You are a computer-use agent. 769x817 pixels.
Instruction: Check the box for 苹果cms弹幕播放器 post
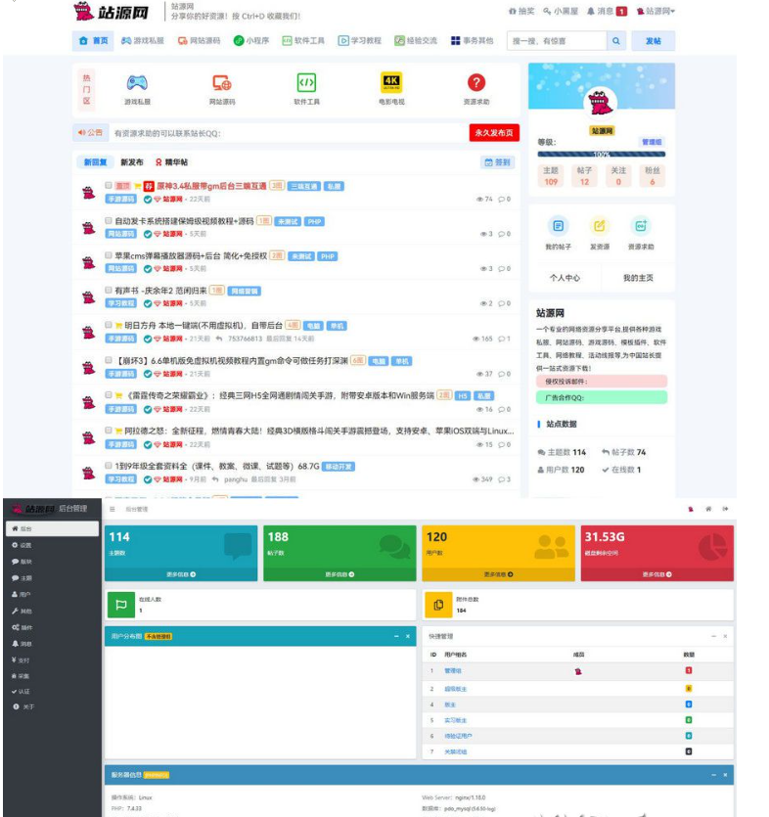click(x=109, y=255)
